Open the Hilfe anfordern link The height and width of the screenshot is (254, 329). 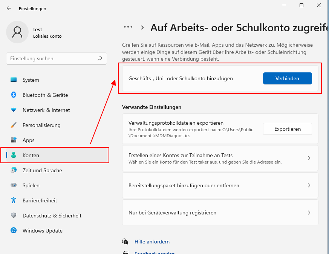tap(152, 242)
